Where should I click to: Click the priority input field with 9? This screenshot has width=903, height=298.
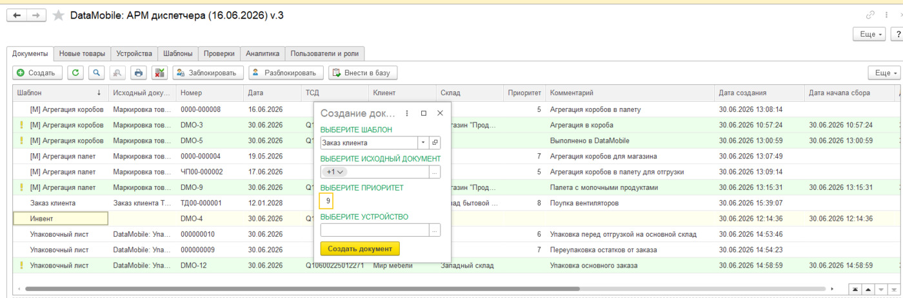tap(326, 201)
